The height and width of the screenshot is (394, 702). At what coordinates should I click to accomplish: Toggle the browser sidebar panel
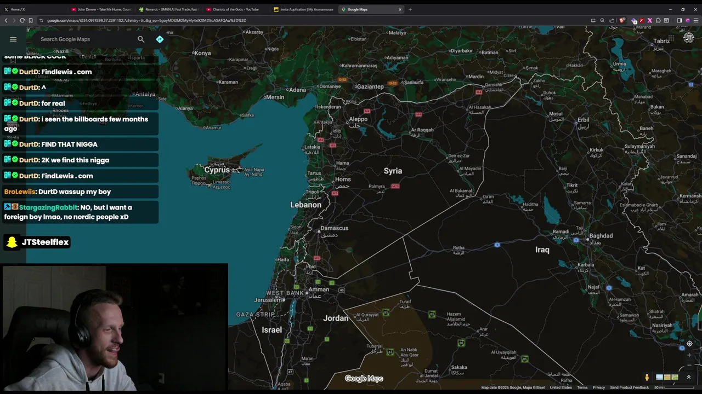tap(679, 20)
